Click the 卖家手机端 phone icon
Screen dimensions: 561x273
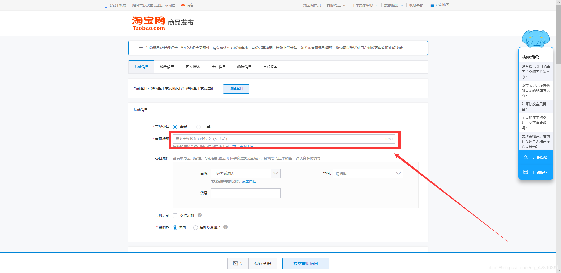pos(106,6)
